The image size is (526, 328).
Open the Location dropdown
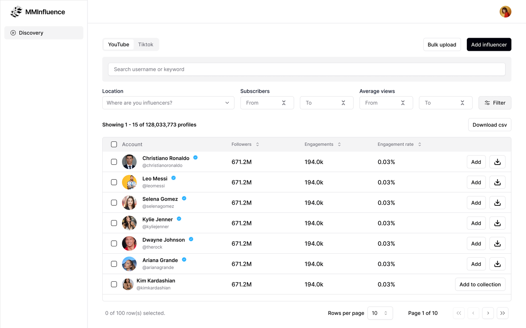pos(168,103)
